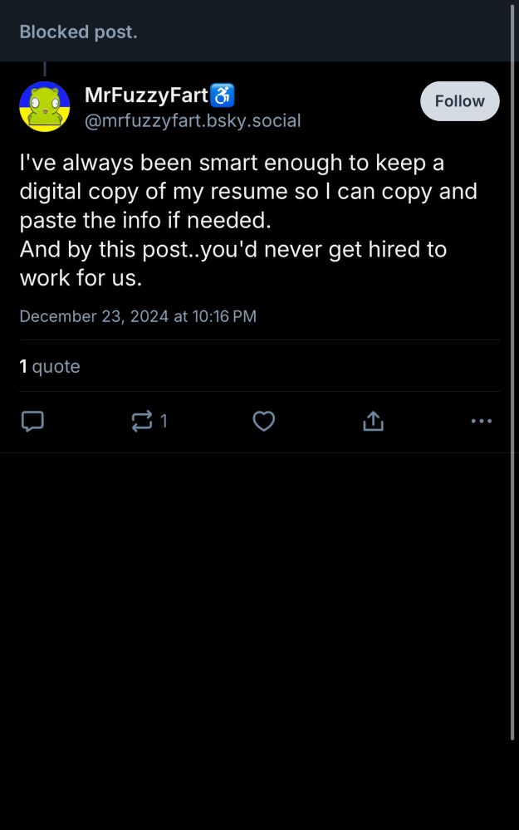Image resolution: width=519 pixels, height=830 pixels.
Task: Click the @mrfuzzyfart.bsky.social handle
Action: (193, 121)
